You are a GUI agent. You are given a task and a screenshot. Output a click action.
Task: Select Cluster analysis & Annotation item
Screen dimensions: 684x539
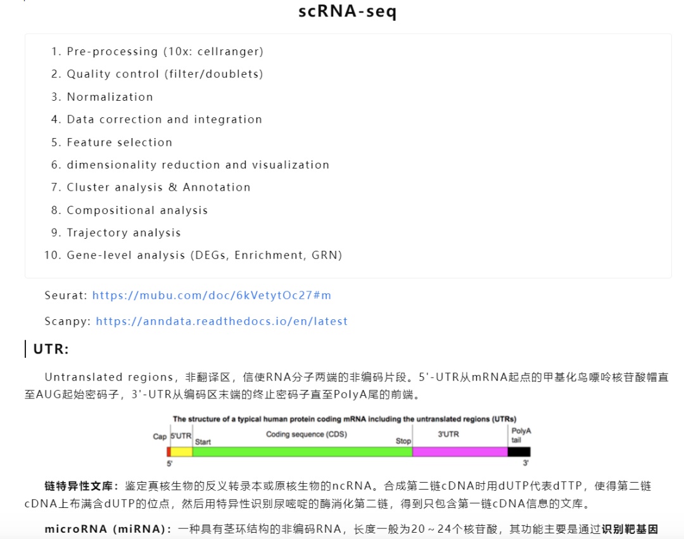pyautogui.click(x=158, y=187)
